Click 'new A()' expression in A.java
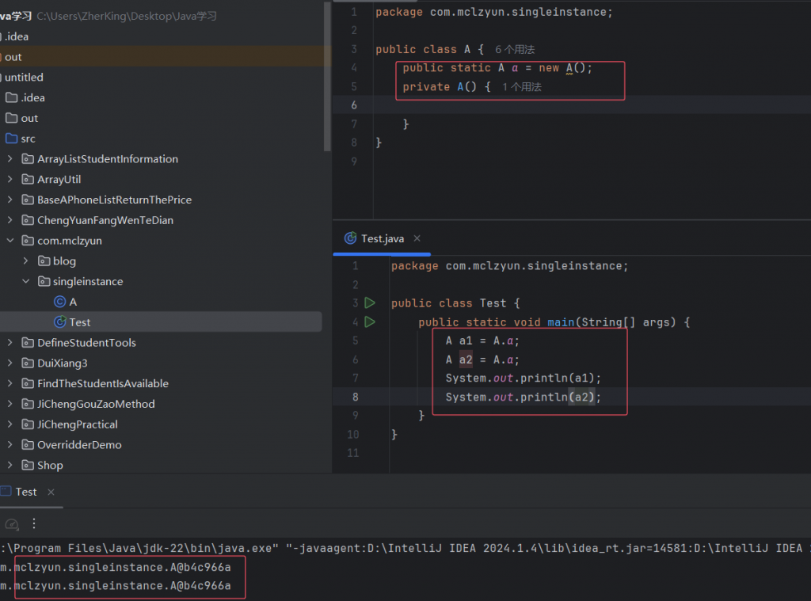The width and height of the screenshot is (811, 601). point(564,68)
